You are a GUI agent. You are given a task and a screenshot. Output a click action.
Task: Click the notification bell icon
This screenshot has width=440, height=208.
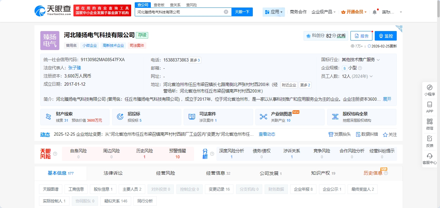pos(374,12)
